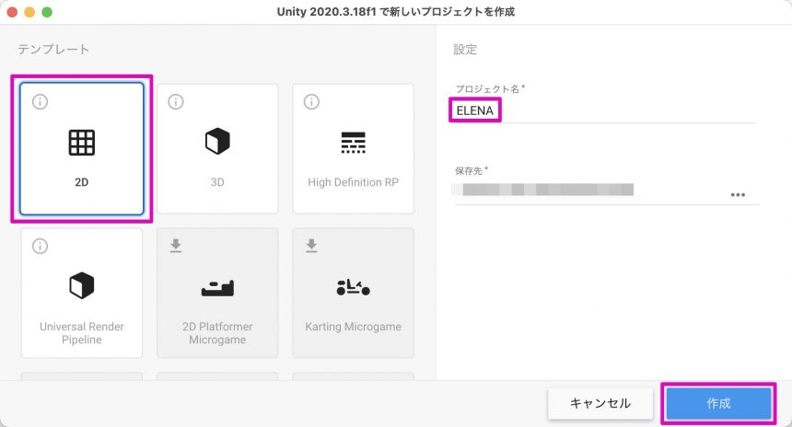
Task: Click the 作成 create button
Action: tap(718, 403)
